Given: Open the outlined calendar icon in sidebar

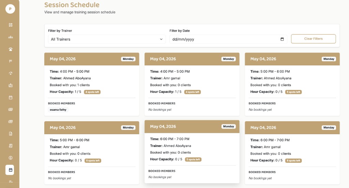Looking at the screenshot, I should (11, 97).
